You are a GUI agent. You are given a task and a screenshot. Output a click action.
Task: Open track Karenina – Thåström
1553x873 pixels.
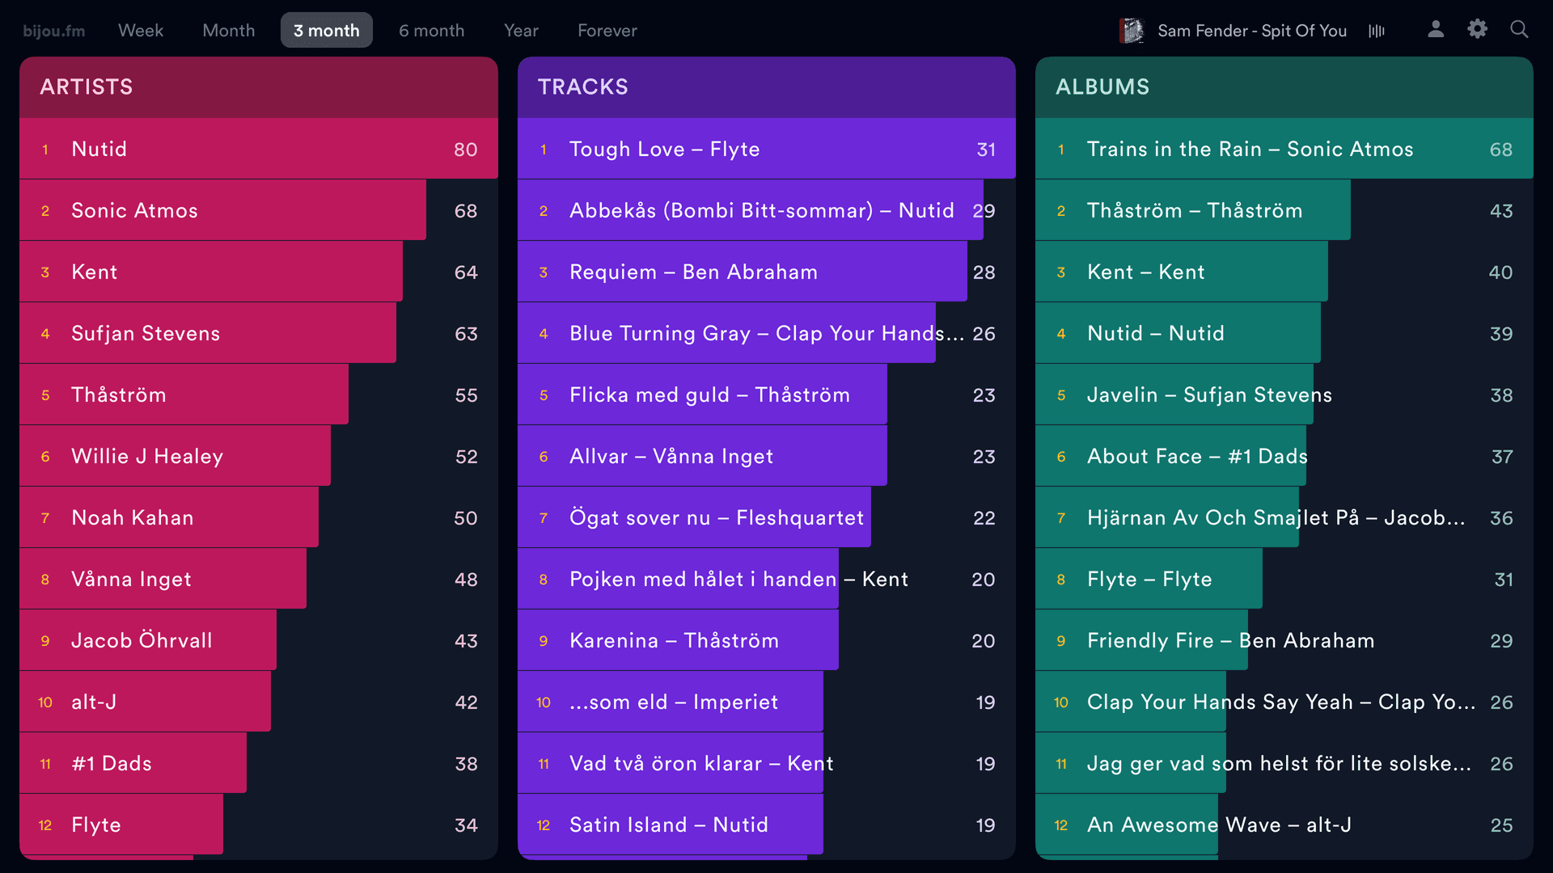pos(767,640)
